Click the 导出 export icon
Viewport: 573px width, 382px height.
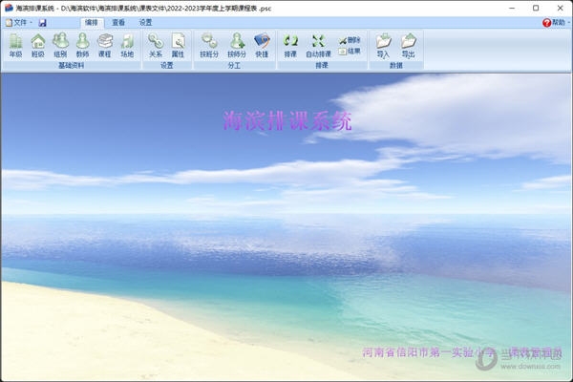pos(408,45)
